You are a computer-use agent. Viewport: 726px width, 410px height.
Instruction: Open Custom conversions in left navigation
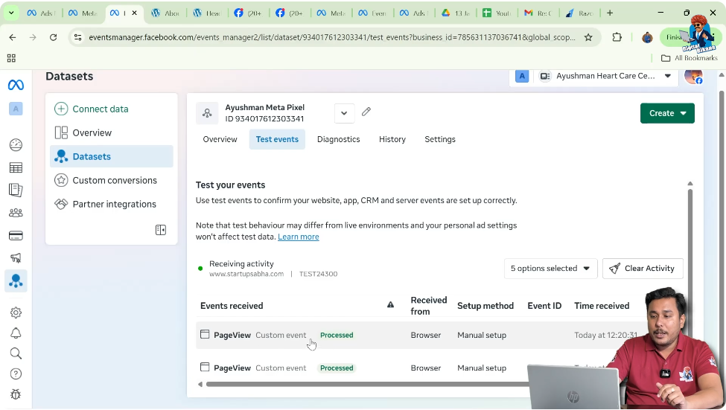click(112, 181)
